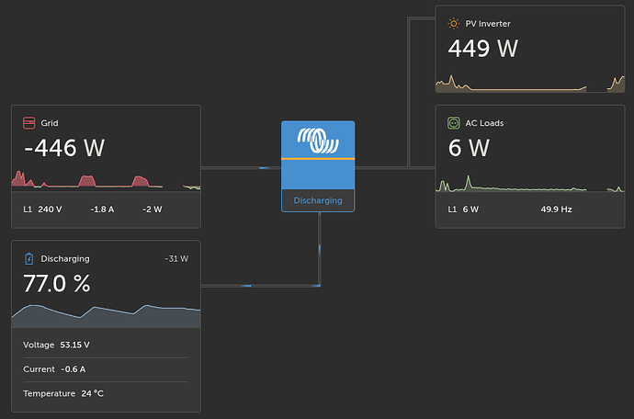The height and width of the screenshot is (419, 634).
Task: Click the grid -1.8 A current value
Action: [102, 209]
